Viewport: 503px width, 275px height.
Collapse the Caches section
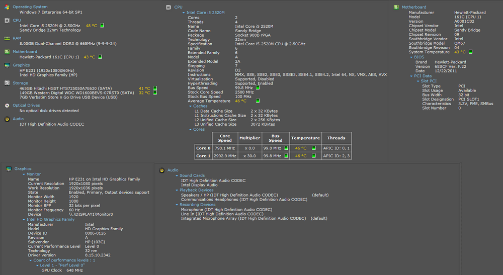191,106
